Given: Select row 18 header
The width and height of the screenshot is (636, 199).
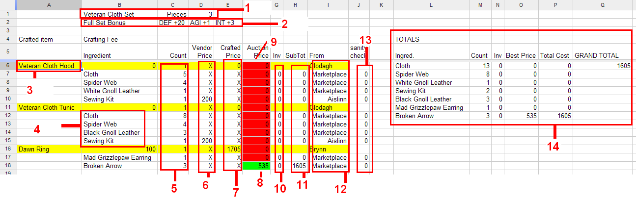Looking at the screenshot, I should 8,166.
